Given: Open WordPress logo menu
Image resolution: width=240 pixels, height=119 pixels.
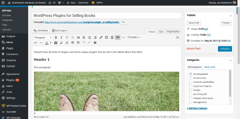Looking at the screenshot, I should 3,3.
